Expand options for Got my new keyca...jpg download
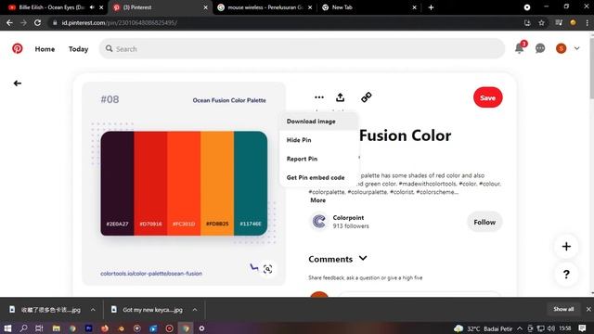594x334 pixels. pyautogui.click(x=195, y=310)
